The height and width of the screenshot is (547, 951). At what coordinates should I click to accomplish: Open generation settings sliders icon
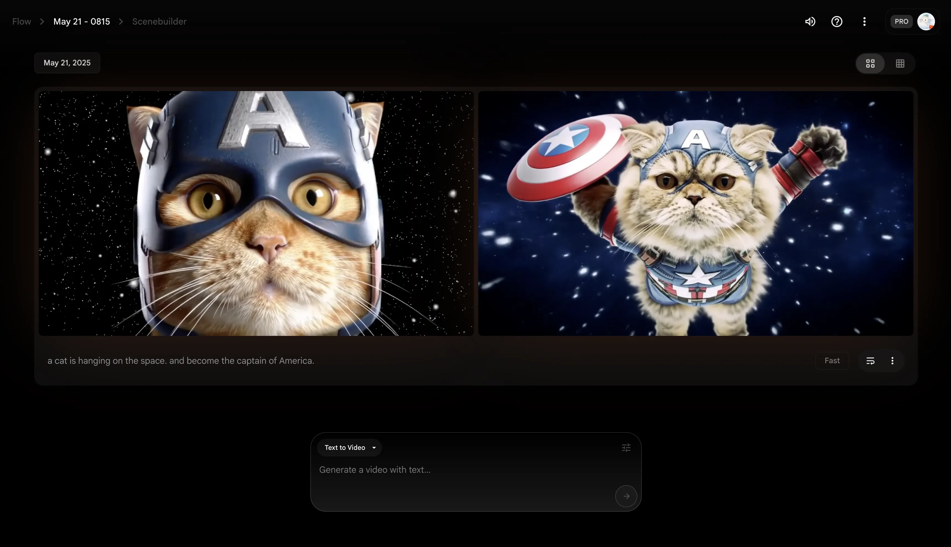(x=626, y=447)
